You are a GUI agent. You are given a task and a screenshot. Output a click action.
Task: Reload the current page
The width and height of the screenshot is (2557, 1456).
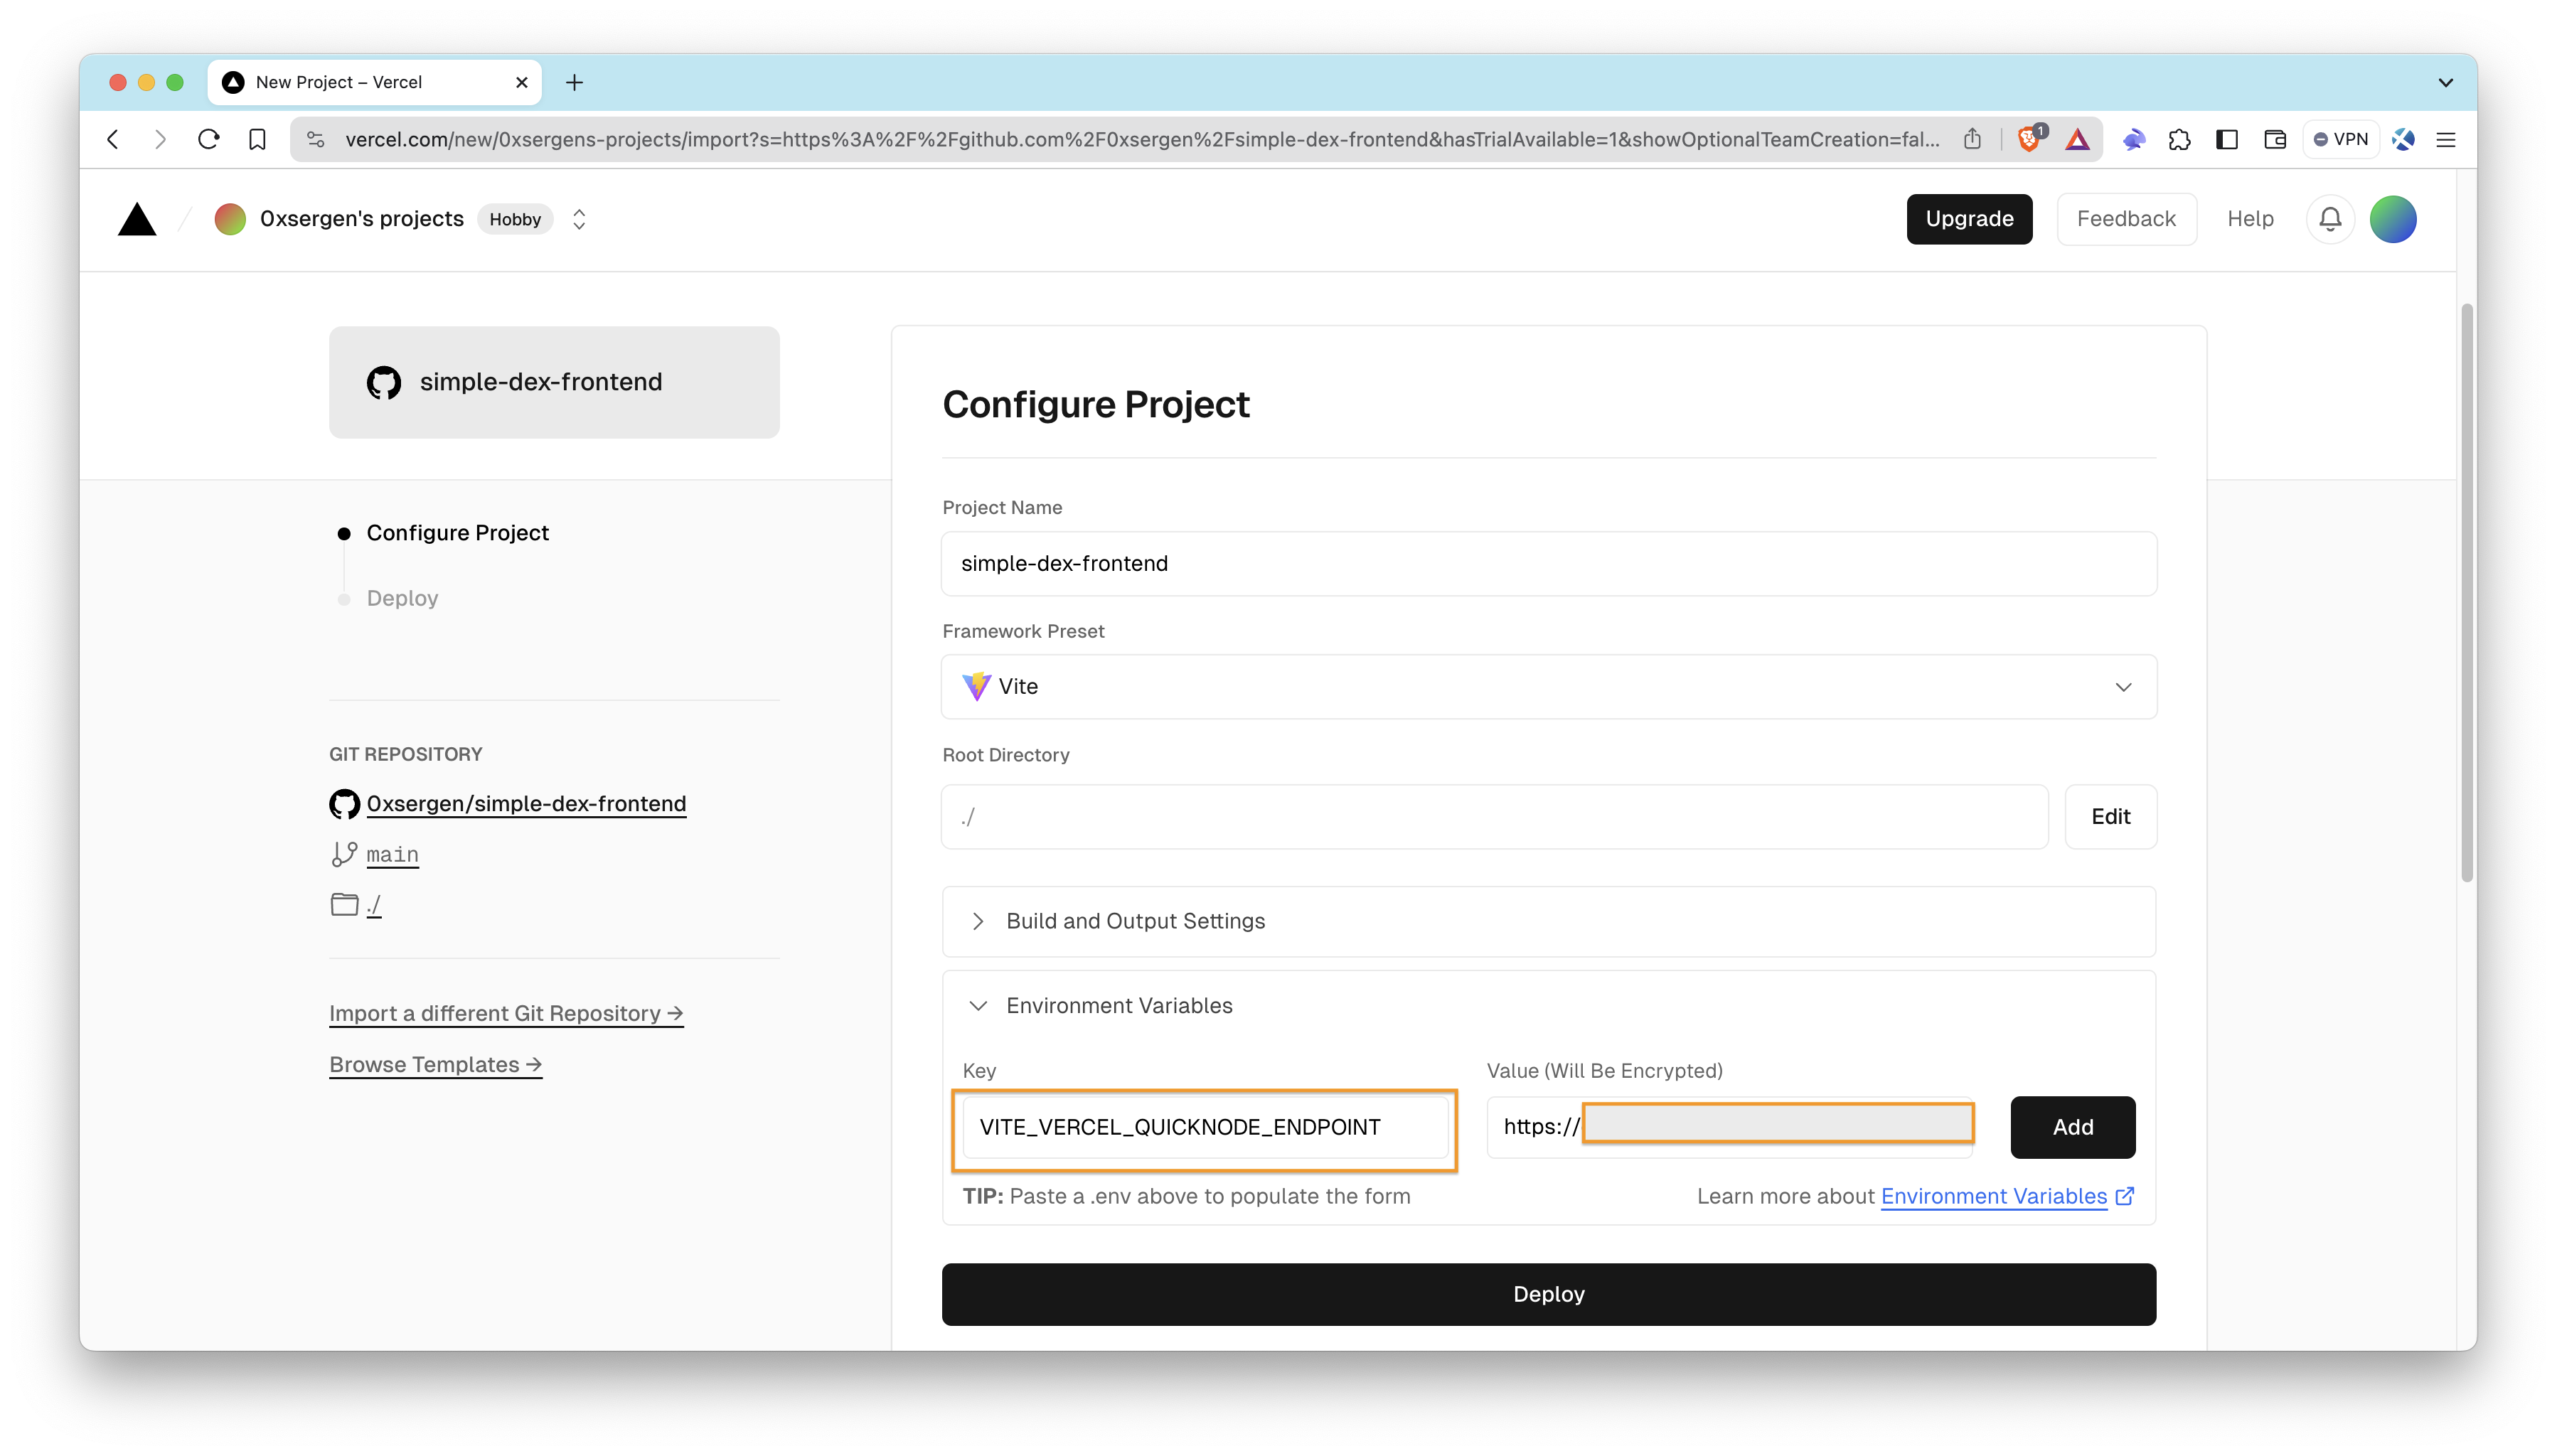click(x=208, y=139)
